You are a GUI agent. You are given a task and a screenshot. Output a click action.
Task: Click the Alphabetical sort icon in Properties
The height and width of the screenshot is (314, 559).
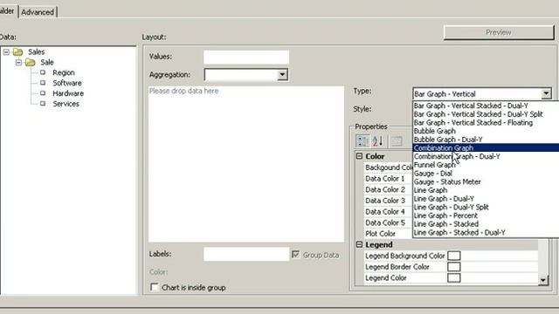[378, 141]
